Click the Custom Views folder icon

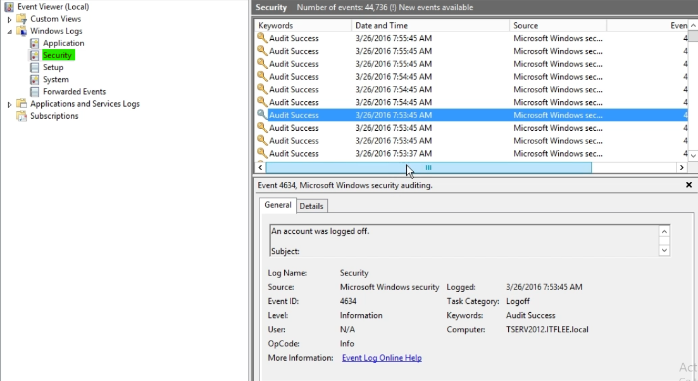coord(22,19)
